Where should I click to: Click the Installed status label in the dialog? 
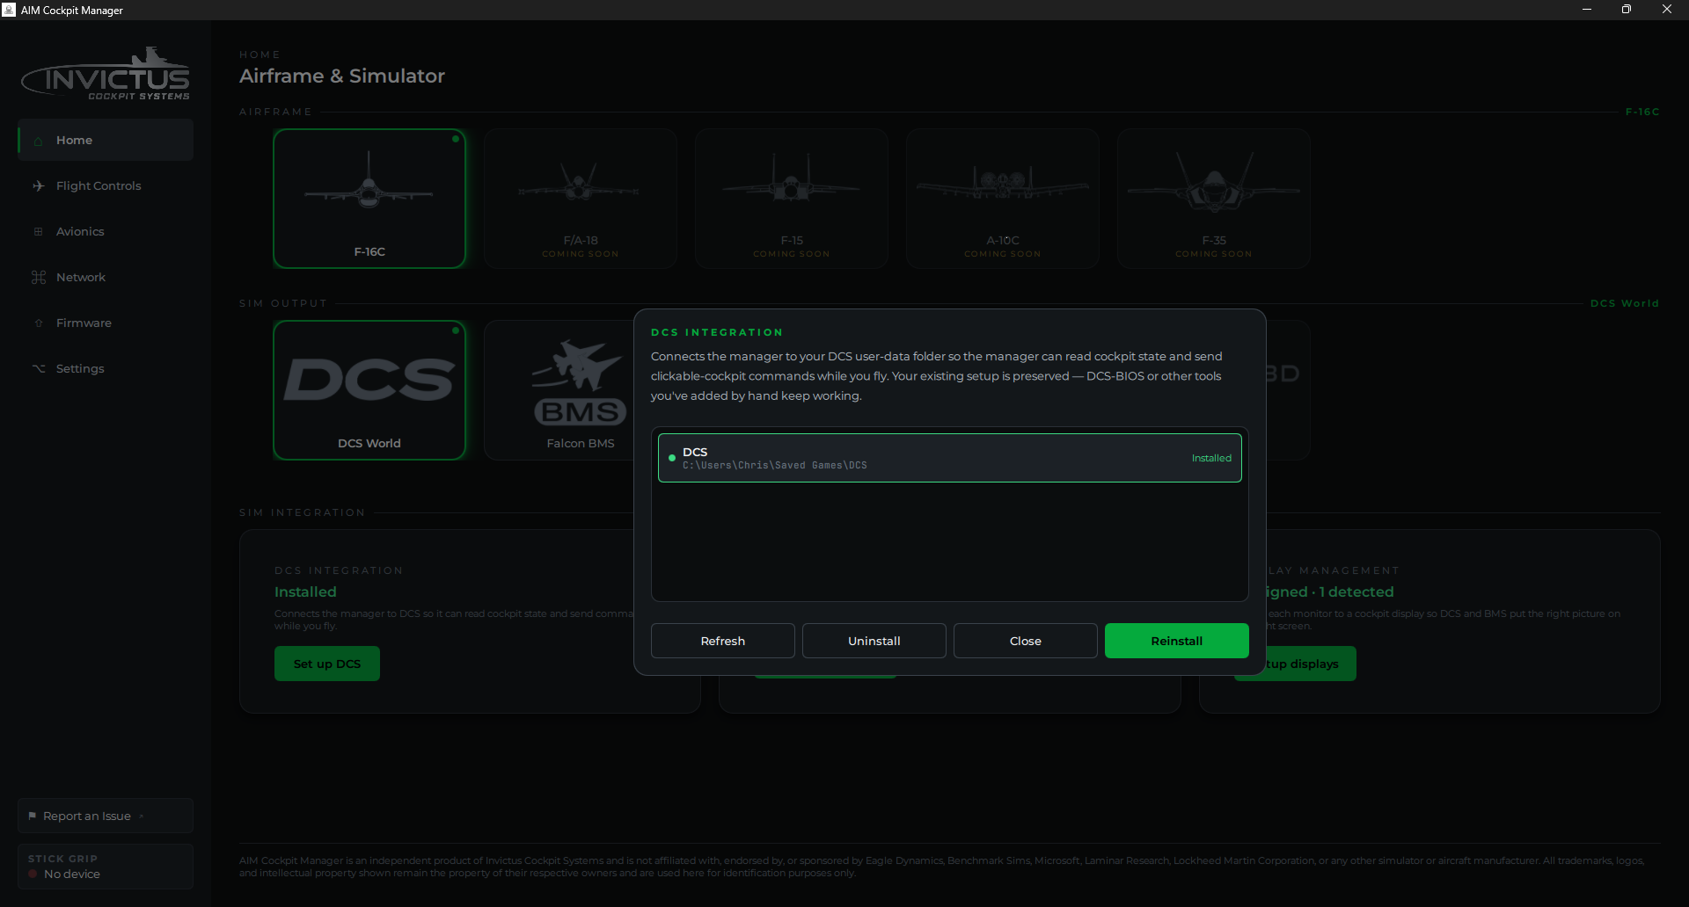pos(1211,458)
